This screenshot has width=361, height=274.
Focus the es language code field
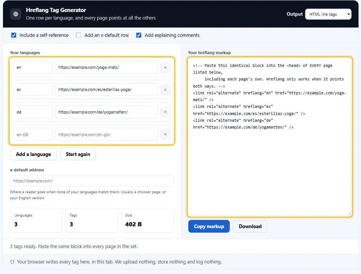(x=33, y=89)
